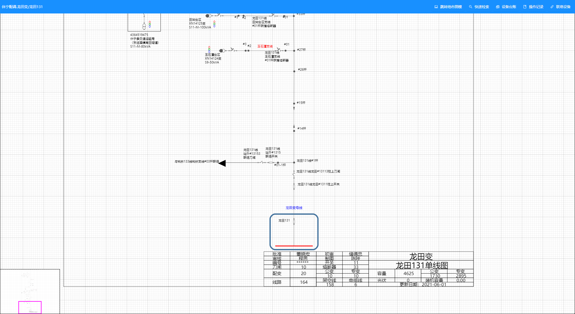Screen dimensions: 575x314
Task: Select the black triangle tie arrow to 桃林133线
Action: 222,163
